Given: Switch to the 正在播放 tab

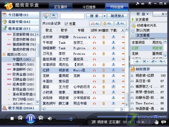Looking at the screenshot, I should tap(61, 7).
